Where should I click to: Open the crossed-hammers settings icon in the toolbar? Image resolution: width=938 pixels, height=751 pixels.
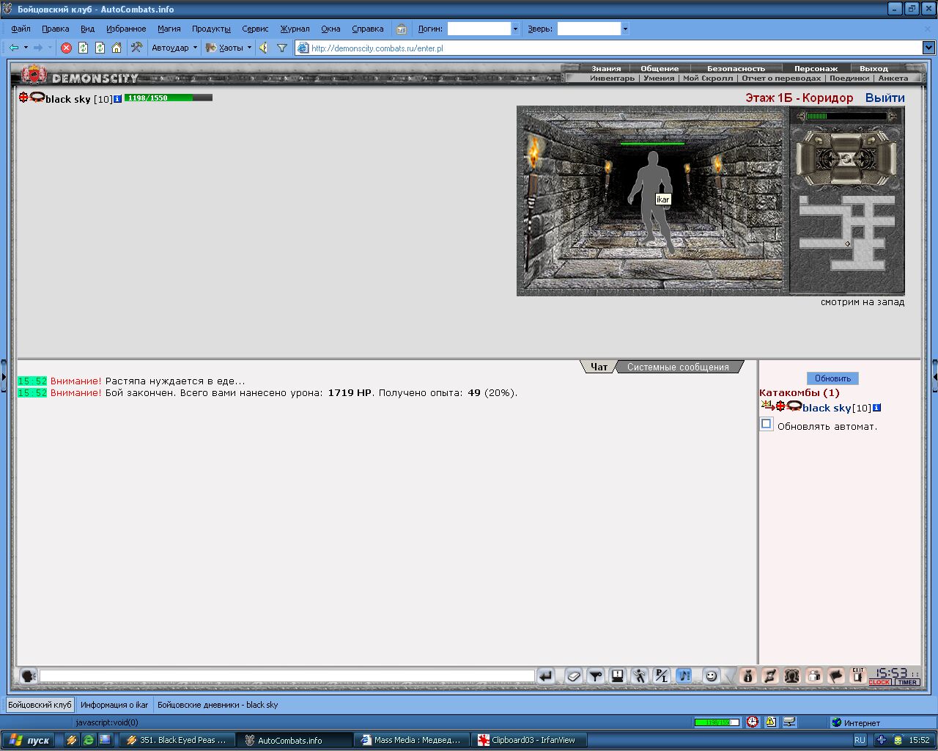136,48
